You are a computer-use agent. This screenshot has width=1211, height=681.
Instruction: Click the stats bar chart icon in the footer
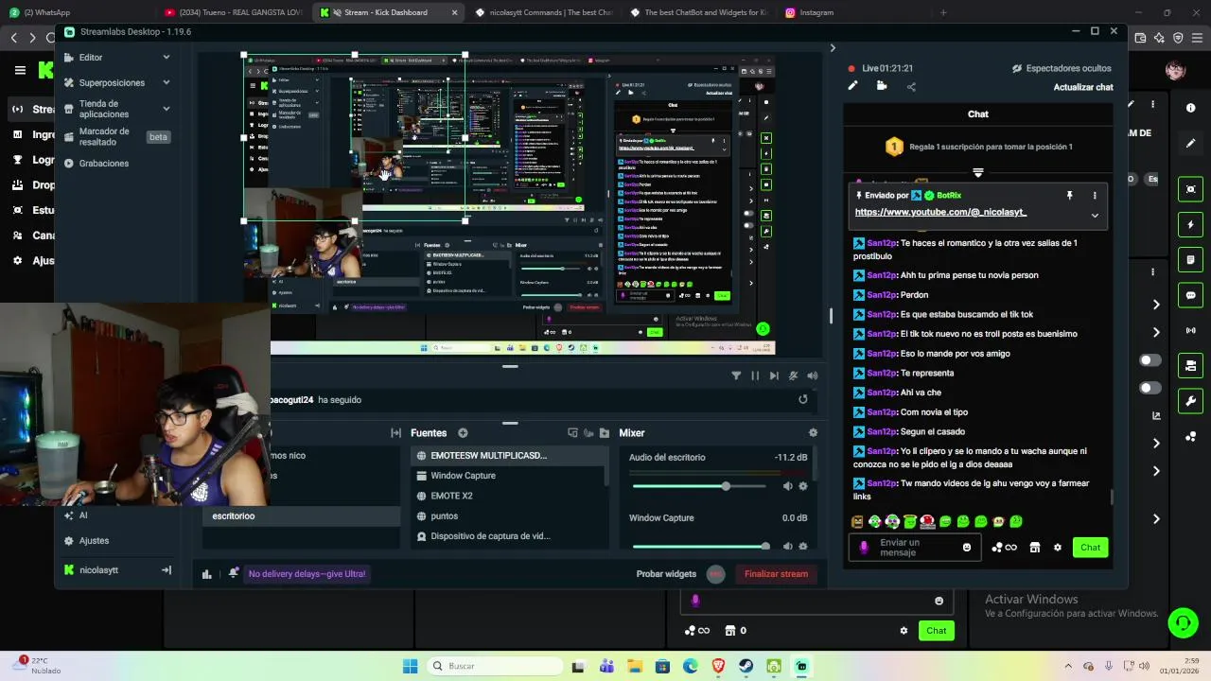pos(207,574)
